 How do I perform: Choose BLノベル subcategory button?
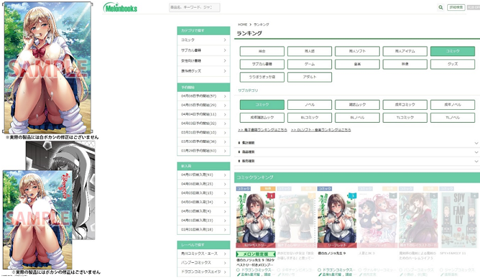pyautogui.click(x=357, y=117)
